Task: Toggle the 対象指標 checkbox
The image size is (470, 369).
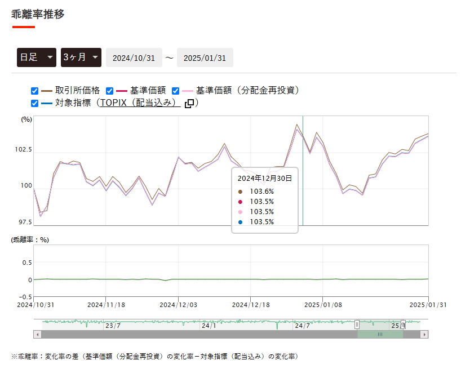Action: (34, 104)
